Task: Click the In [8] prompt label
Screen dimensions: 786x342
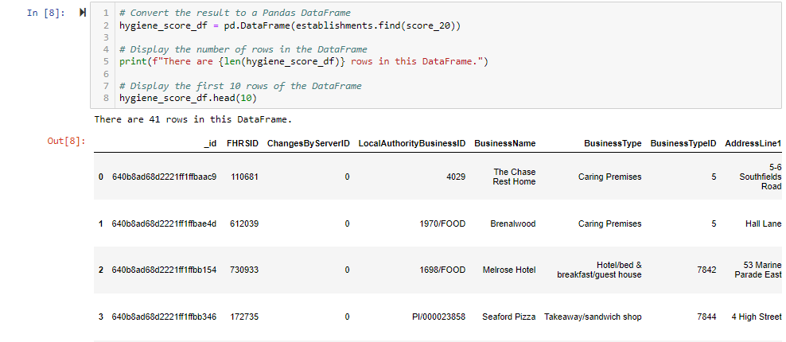Action: coord(45,13)
